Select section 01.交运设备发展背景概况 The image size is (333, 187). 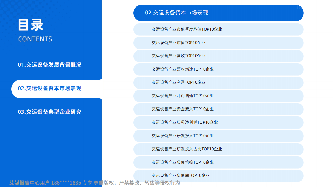(50, 65)
